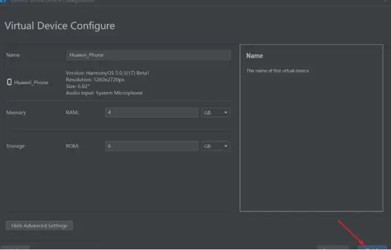Open the RAM unit GB dropdown
The width and height of the screenshot is (391, 250).
tap(216, 113)
